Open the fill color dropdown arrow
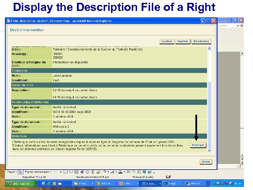The height and width of the screenshot is (190, 253). click(x=108, y=172)
